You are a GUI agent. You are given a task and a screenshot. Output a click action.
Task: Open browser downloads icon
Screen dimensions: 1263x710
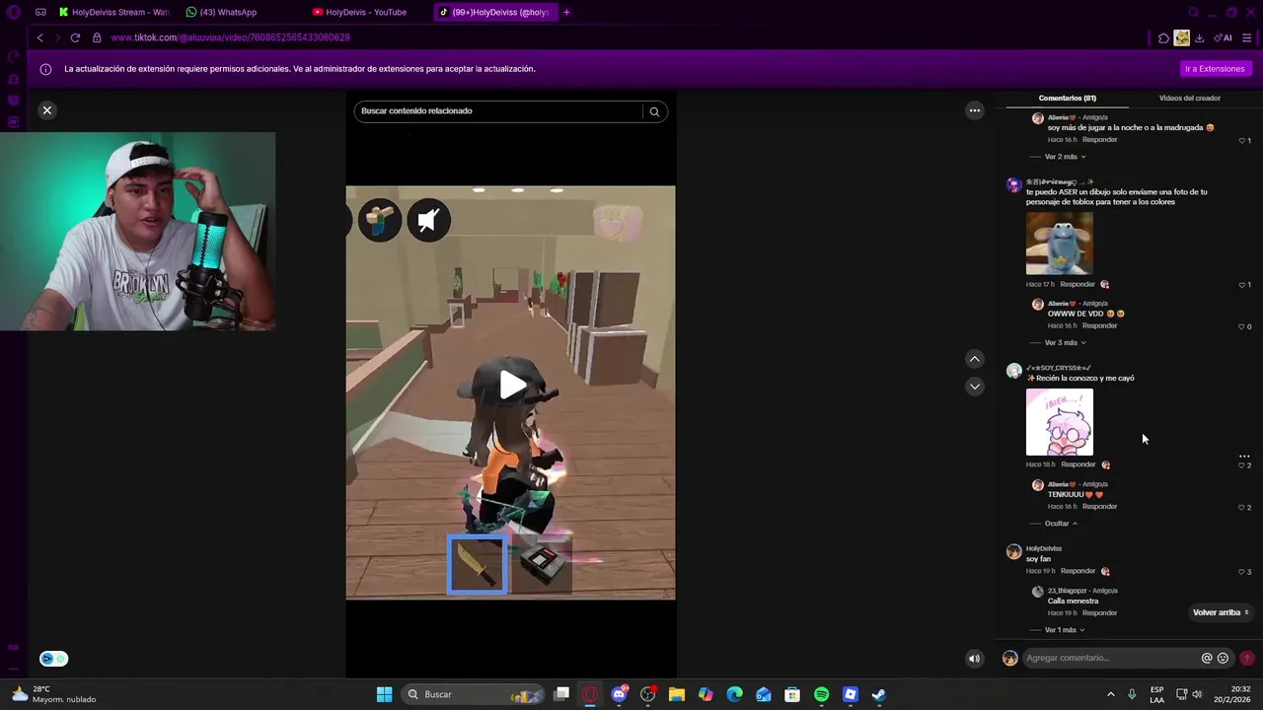1199,37
